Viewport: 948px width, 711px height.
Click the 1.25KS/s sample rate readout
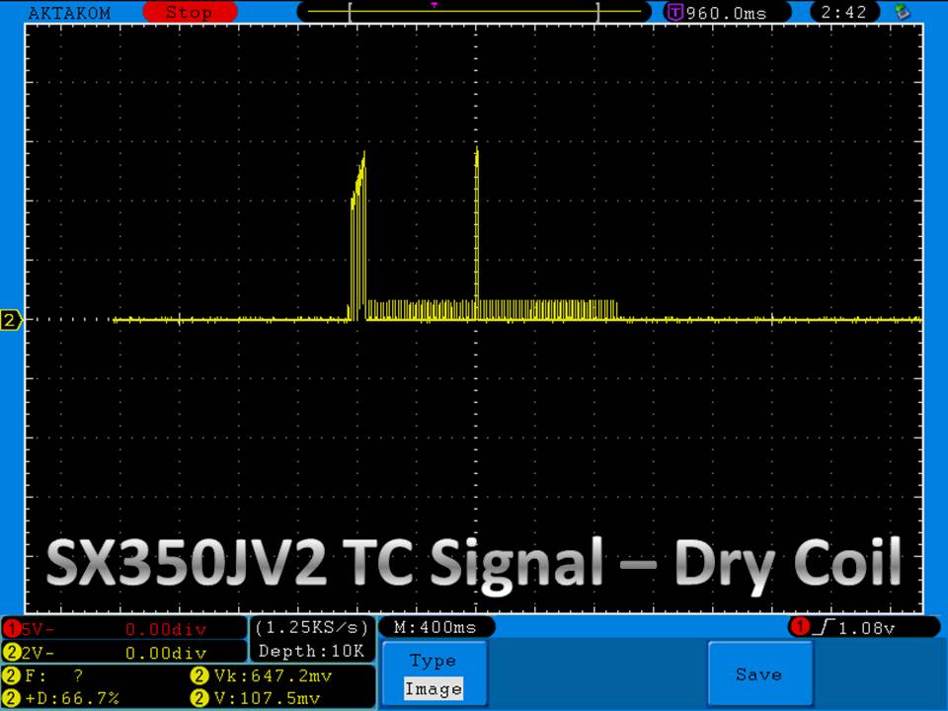click(x=311, y=627)
